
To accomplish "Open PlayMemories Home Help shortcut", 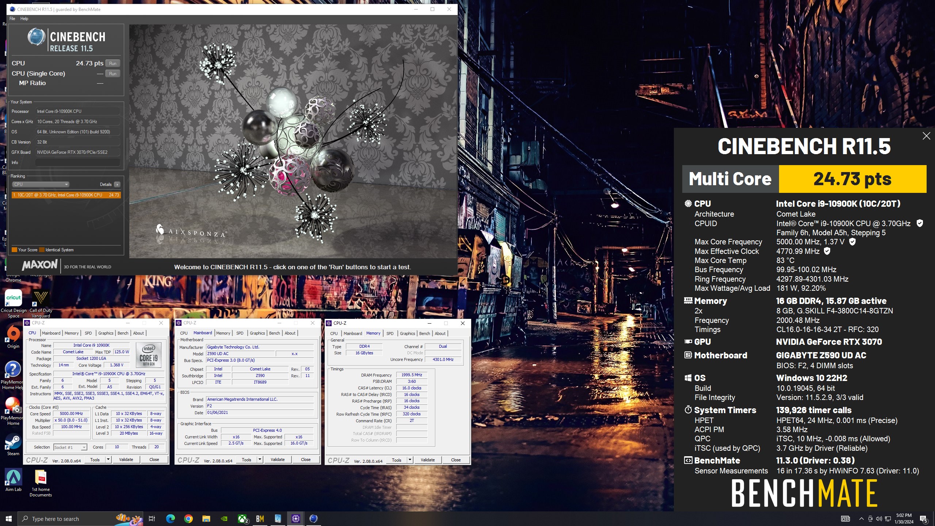I will click(x=13, y=374).
